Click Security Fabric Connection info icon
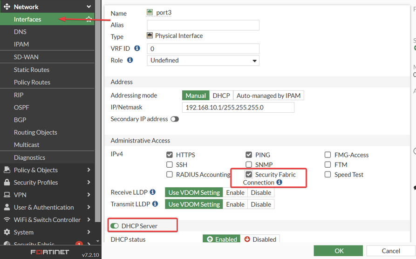The image size is (416, 259). [x=279, y=183]
